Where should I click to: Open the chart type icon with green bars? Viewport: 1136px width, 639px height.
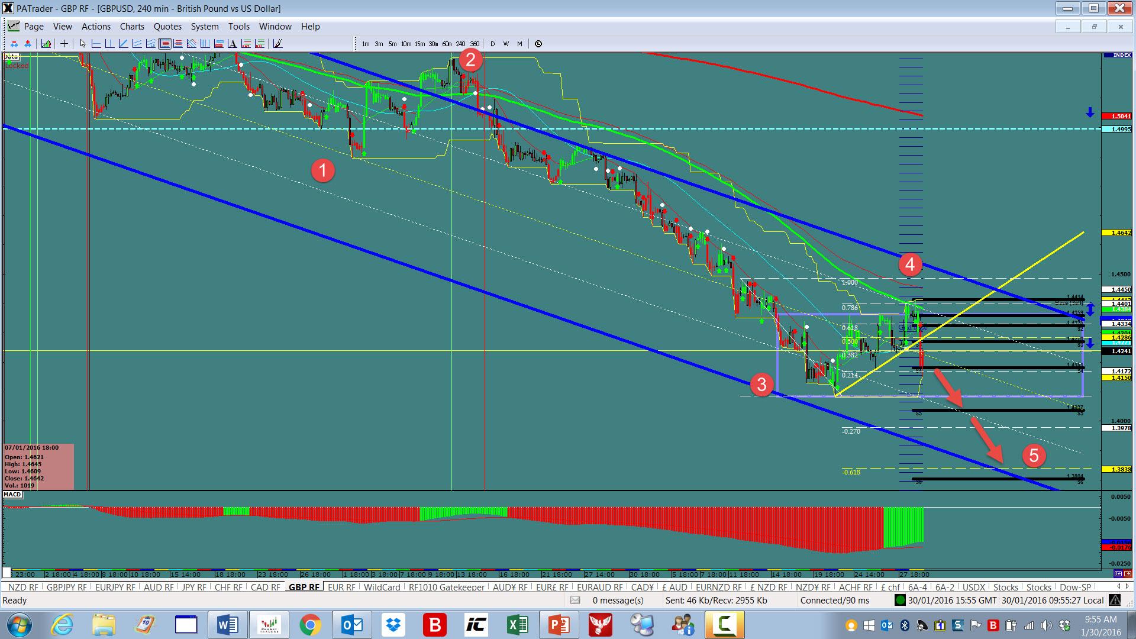tap(46, 43)
